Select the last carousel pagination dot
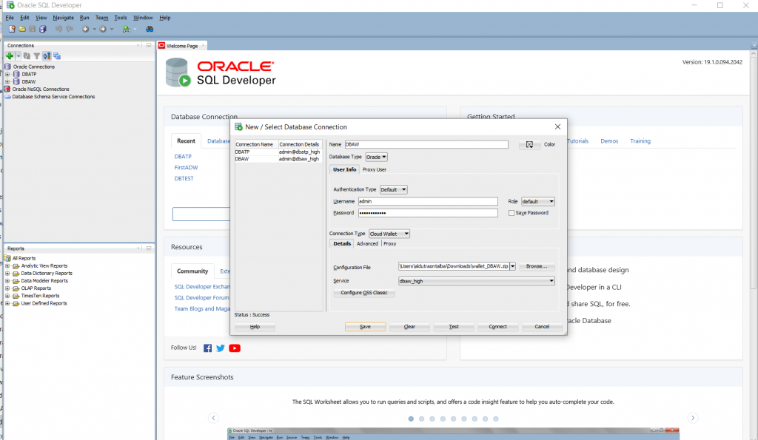The image size is (758, 440). [495, 419]
